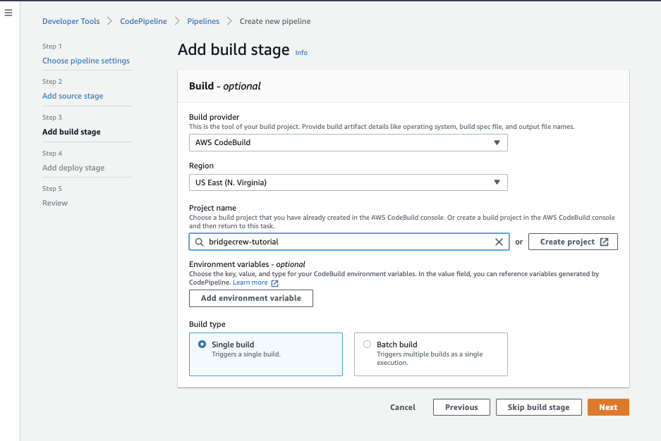Select the Single build radio button
Screen dimensions: 661x441
(202, 344)
